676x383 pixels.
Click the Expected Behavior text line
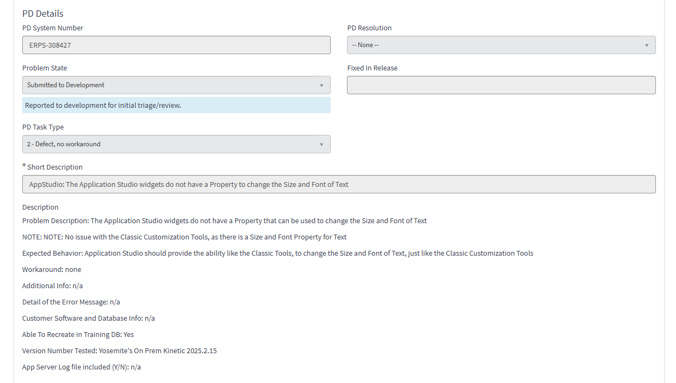point(278,253)
